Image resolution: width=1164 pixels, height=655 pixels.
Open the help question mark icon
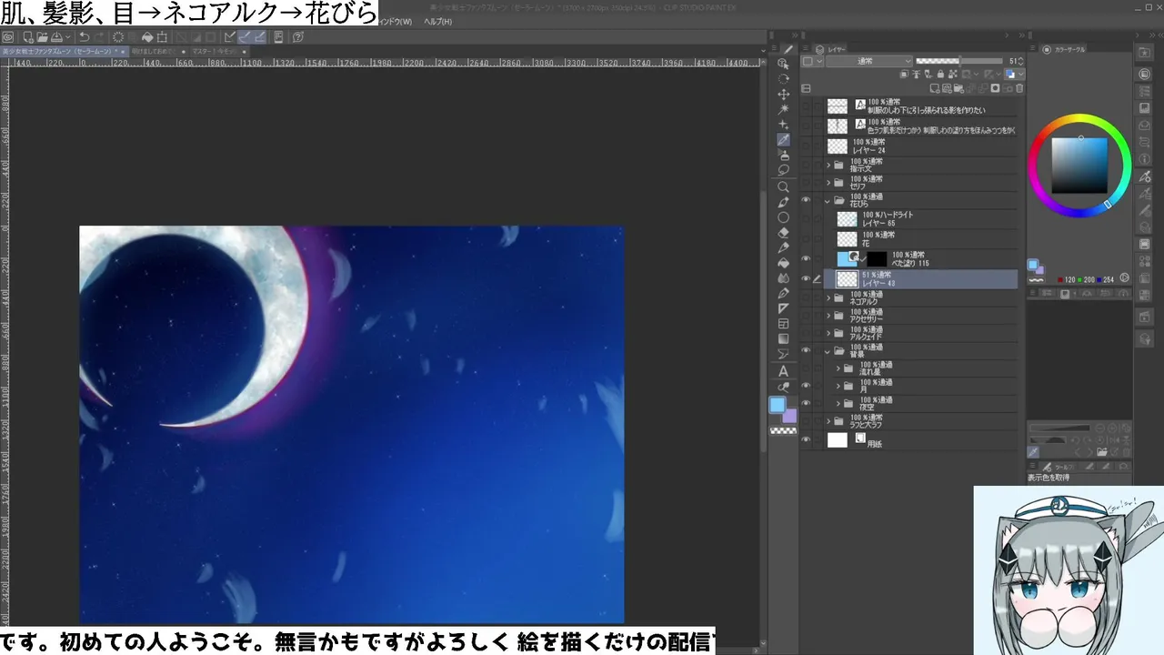[297, 37]
